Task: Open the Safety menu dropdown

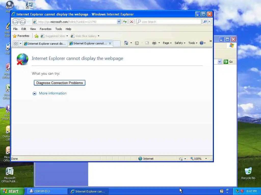Action: coord(180,43)
